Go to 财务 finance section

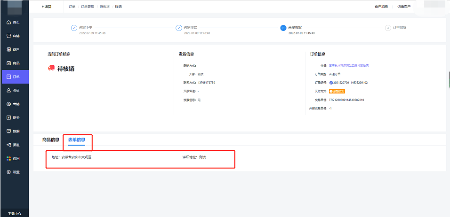[x=14, y=117]
